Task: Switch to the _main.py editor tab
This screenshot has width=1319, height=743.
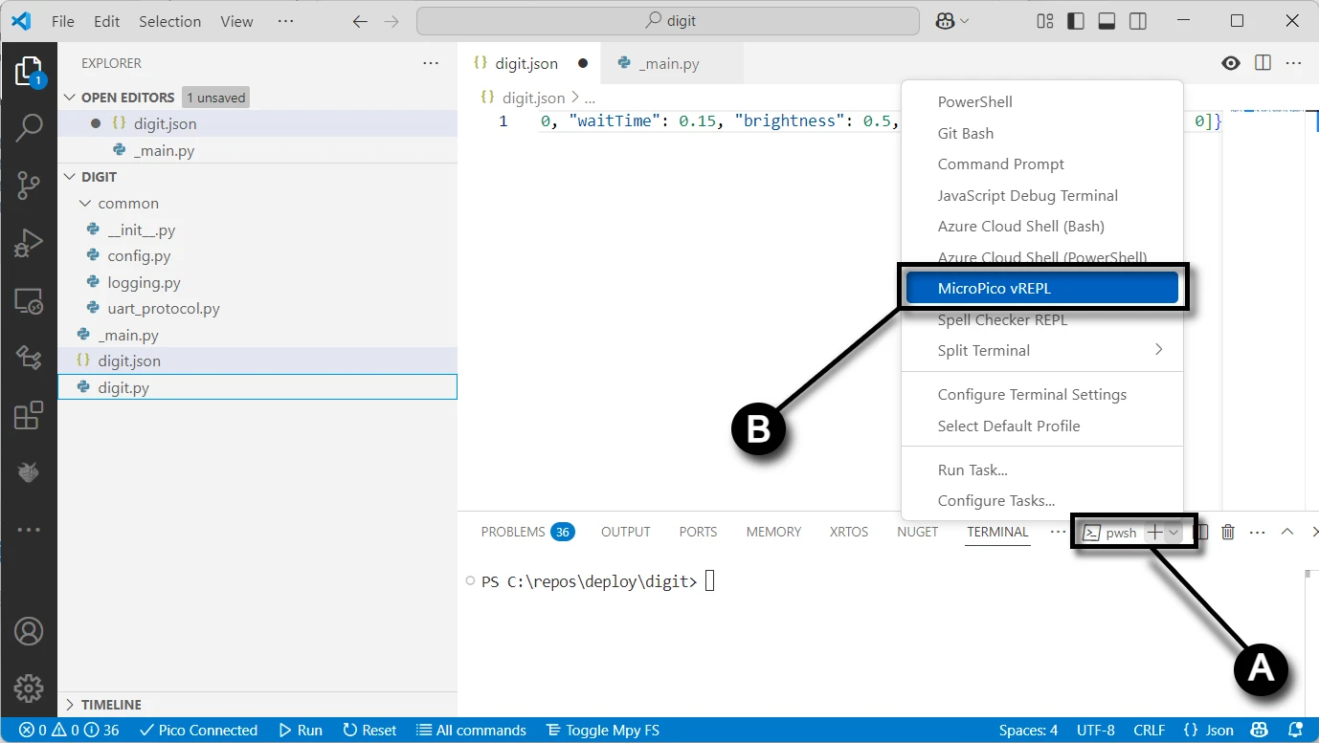Action: click(x=671, y=63)
